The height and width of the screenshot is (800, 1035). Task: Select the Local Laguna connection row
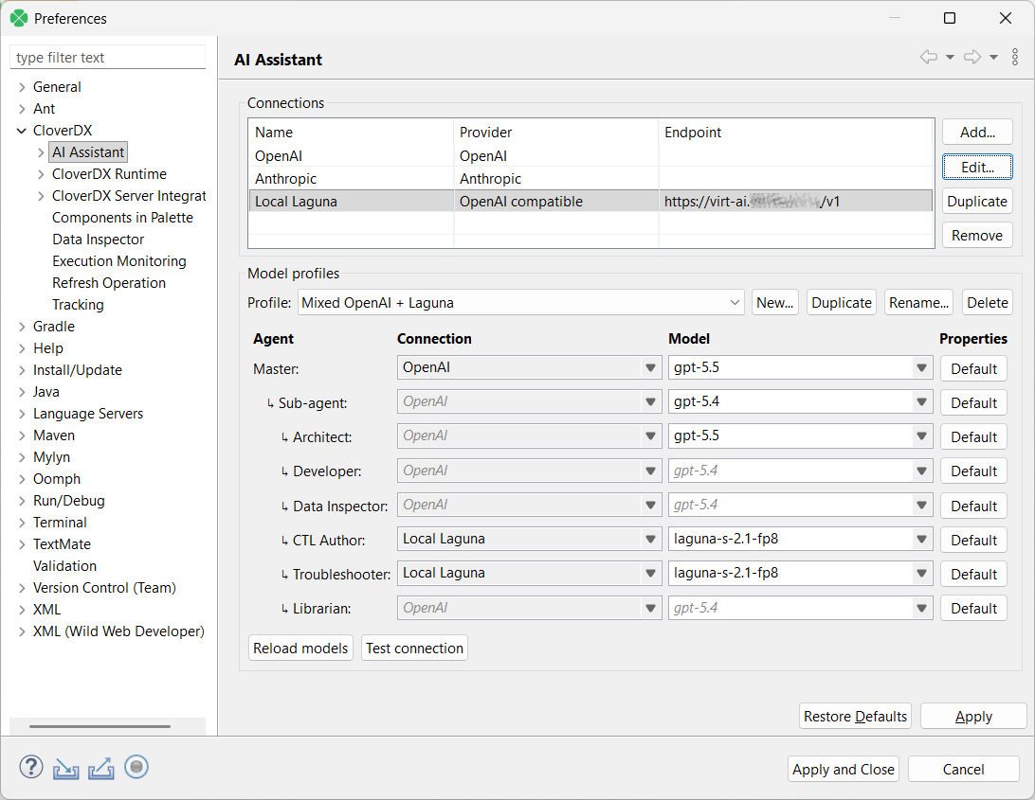pos(590,201)
